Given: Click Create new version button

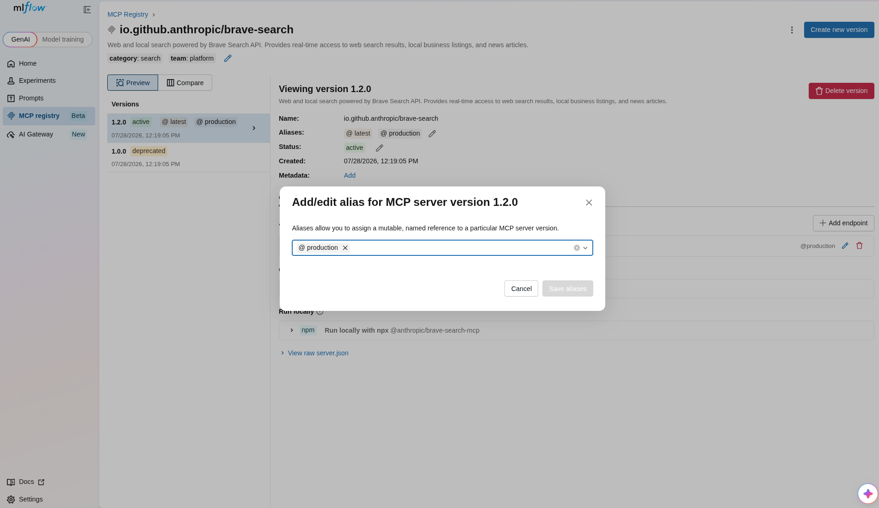Looking at the screenshot, I should point(839,30).
